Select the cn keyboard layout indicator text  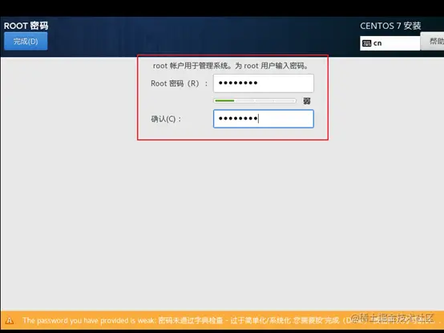click(x=377, y=43)
